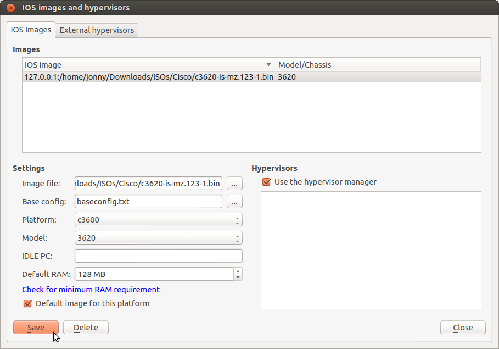Select the c3620-is-mz.123-1.bin image row
This screenshot has width=499, height=349.
251,77
